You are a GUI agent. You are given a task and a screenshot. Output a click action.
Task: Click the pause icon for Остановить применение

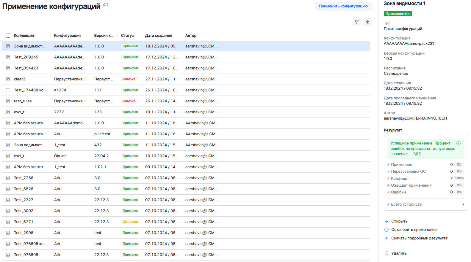386,230
